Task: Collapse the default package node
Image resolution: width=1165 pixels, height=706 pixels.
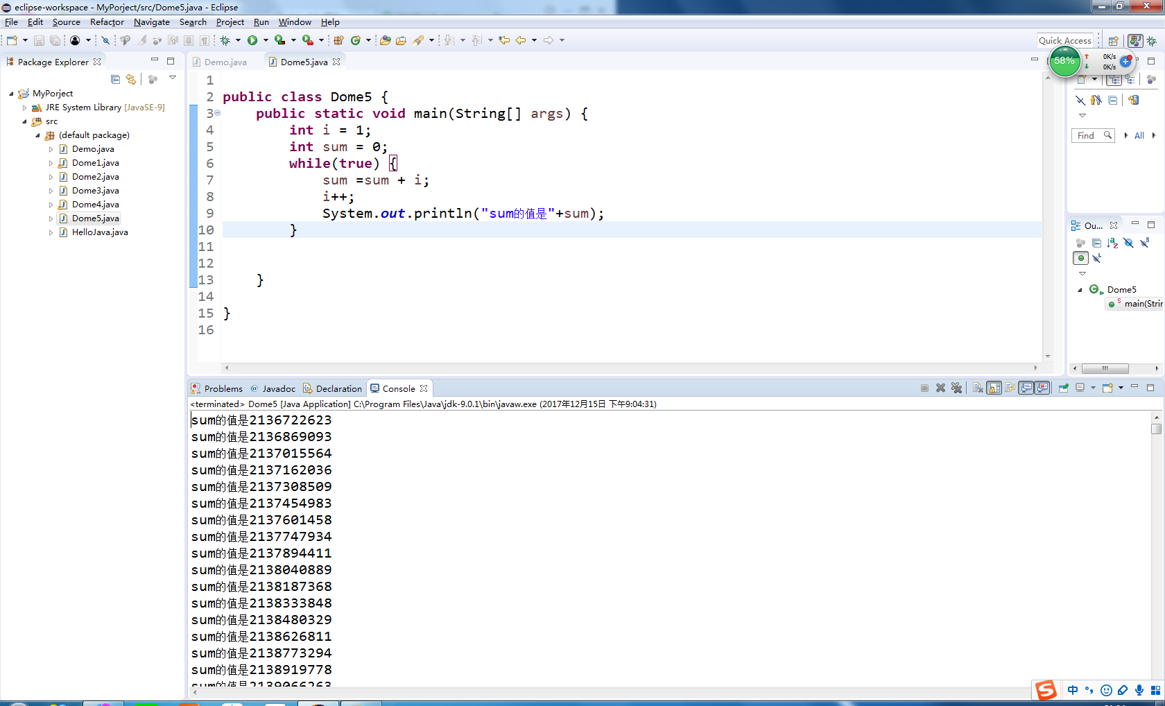Action: click(37, 135)
